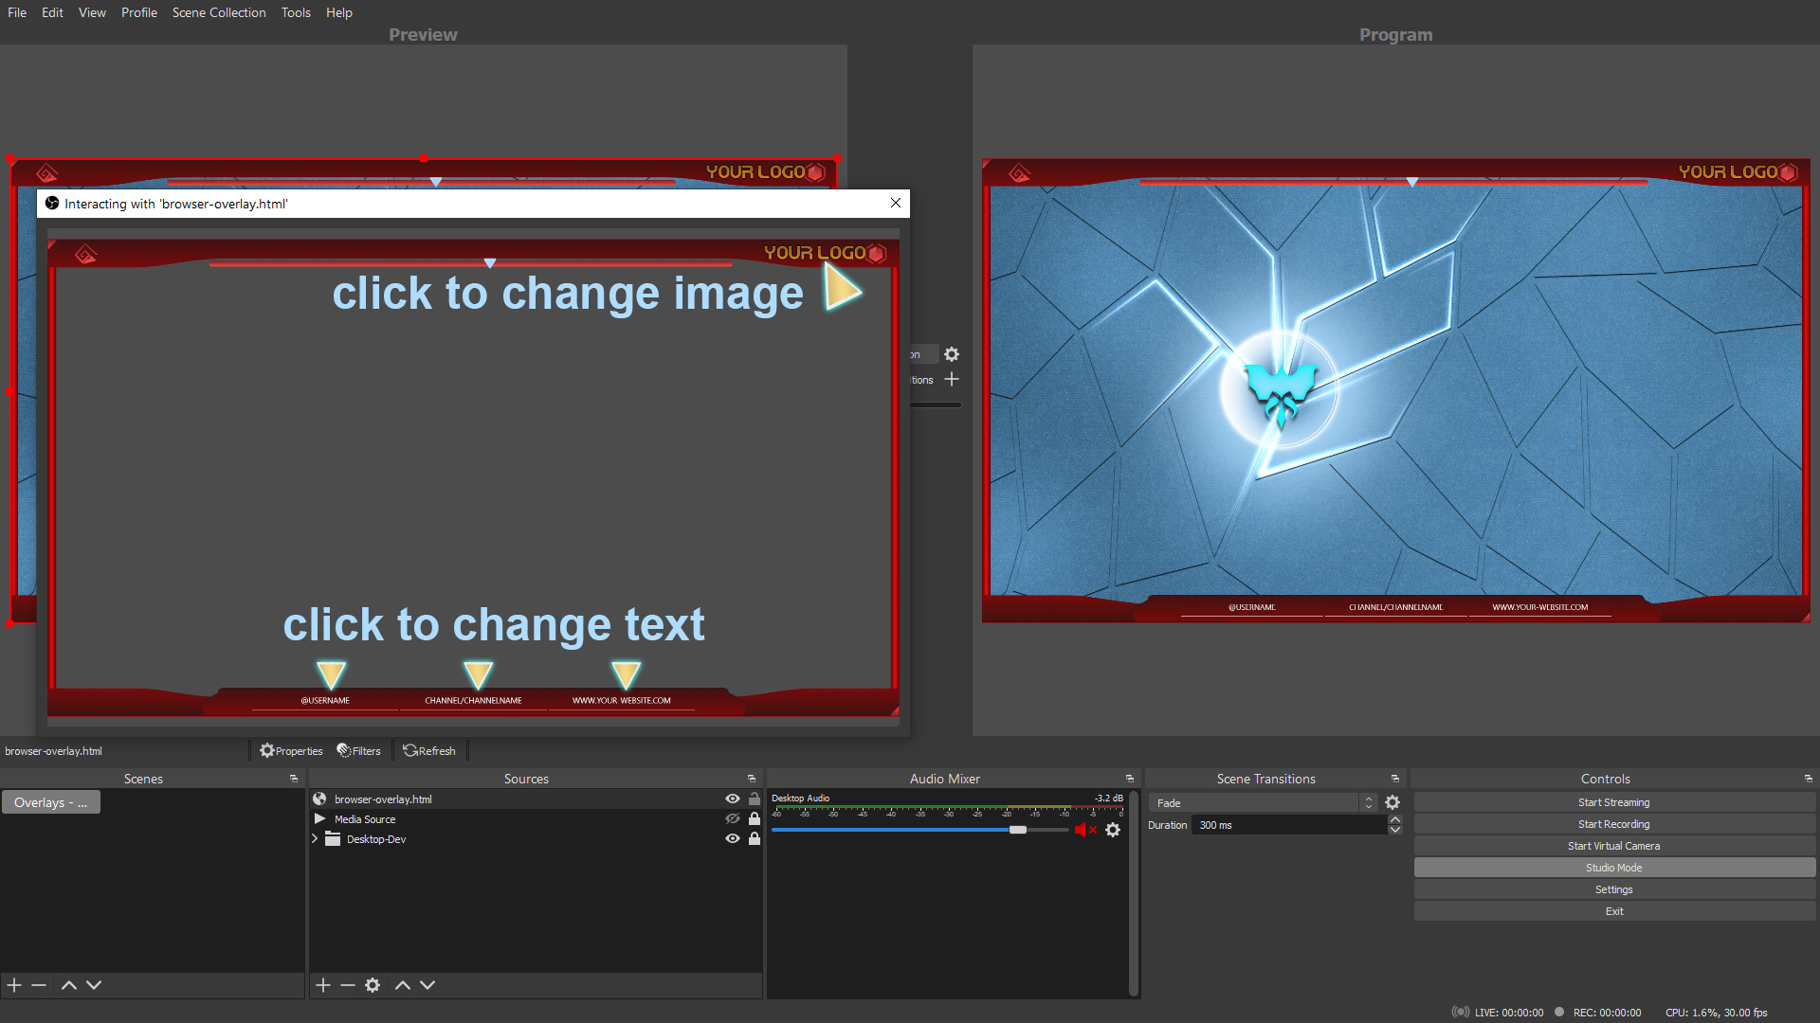Click the Studio Mode button
The image size is (1820, 1023).
1613,868
